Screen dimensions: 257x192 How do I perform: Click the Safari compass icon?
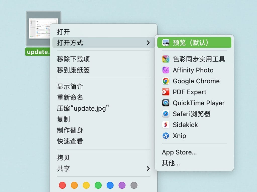tap(166, 114)
